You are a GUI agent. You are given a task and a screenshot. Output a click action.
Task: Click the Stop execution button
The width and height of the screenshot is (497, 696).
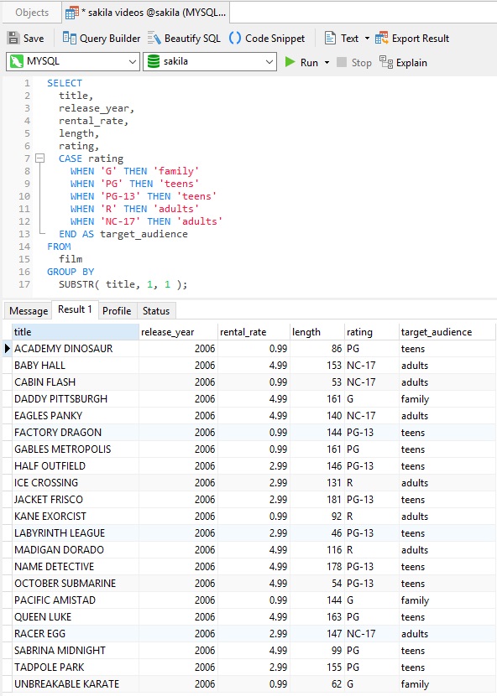click(x=353, y=62)
